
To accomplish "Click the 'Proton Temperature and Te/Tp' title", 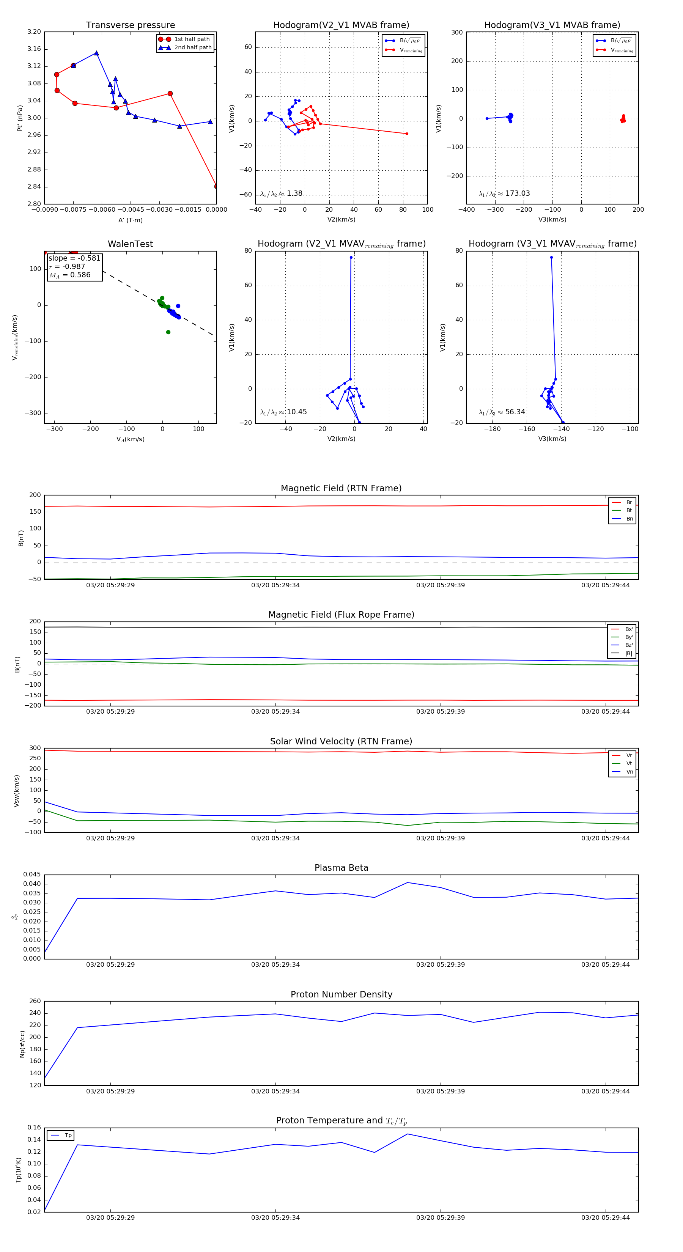I will [x=341, y=1121].
